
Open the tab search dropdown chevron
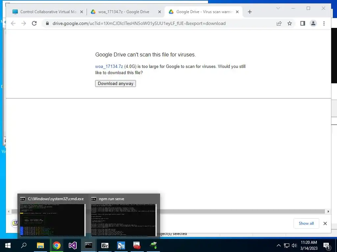pos(278,8)
